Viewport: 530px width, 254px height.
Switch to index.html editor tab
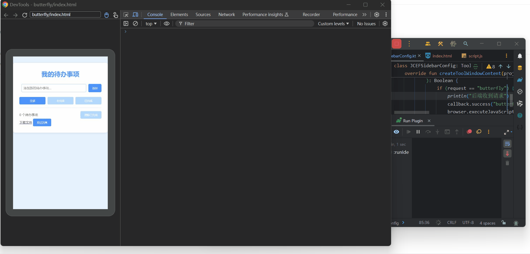coord(439,56)
